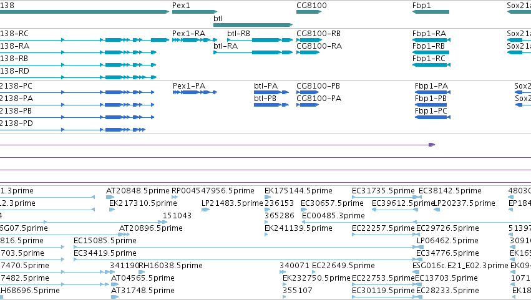Open the EC30657.5prime EST label
The height and width of the screenshot is (300, 531).
pos(332,203)
